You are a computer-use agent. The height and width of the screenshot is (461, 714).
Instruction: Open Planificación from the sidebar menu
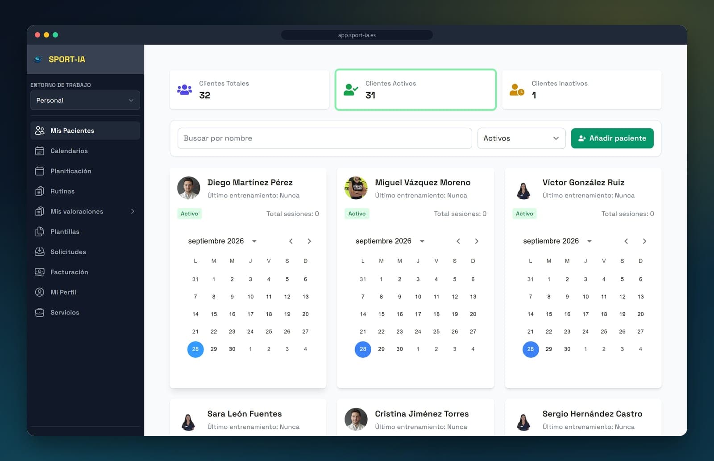(85, 171)
